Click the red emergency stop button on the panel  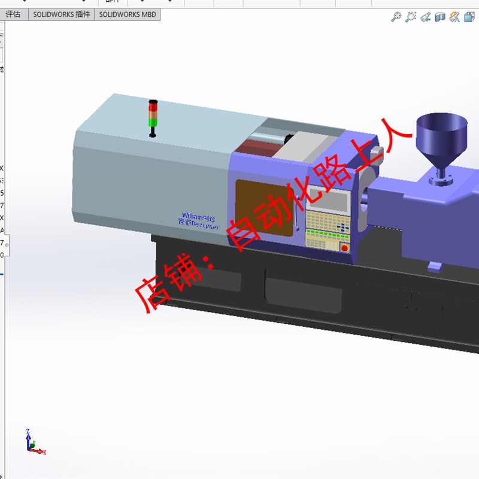tap(345, 248)
